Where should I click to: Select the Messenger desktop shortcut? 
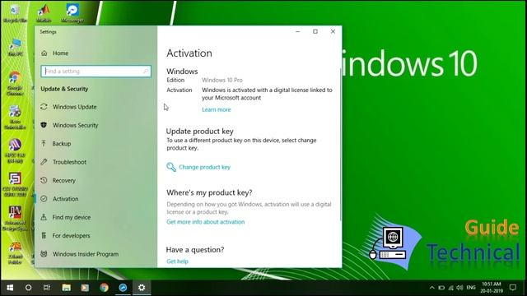point(72,13)
